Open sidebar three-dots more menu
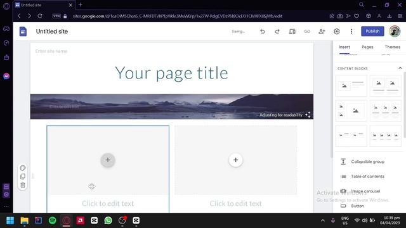 [x=6, y=206]
